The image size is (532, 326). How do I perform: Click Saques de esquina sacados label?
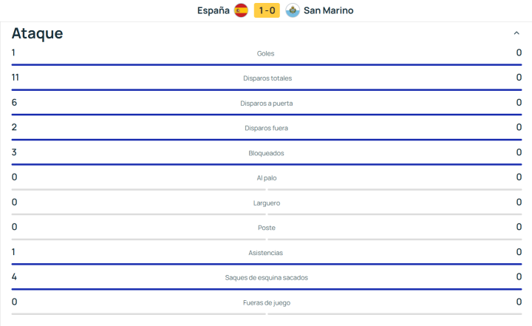[266, 277]
